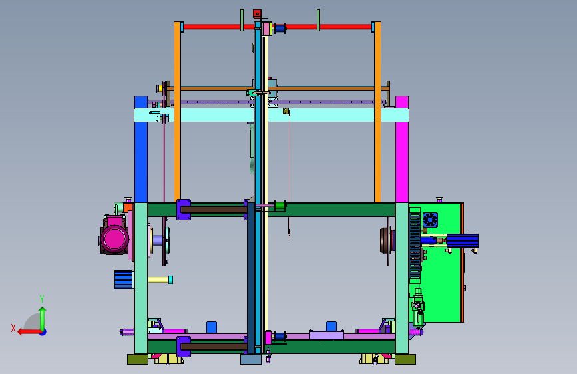Select the left orange vertical bar
The image size is (577, 374).
click(177, 112)
